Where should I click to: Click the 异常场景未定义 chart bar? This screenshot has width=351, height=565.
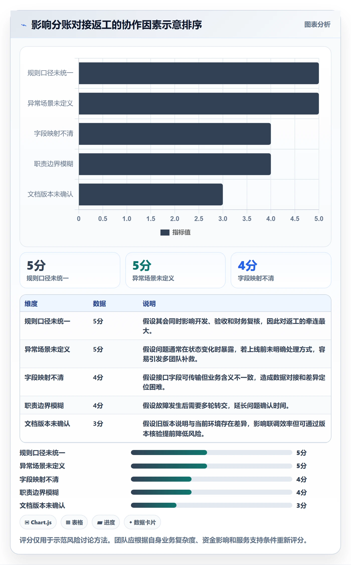coord(199,104)
